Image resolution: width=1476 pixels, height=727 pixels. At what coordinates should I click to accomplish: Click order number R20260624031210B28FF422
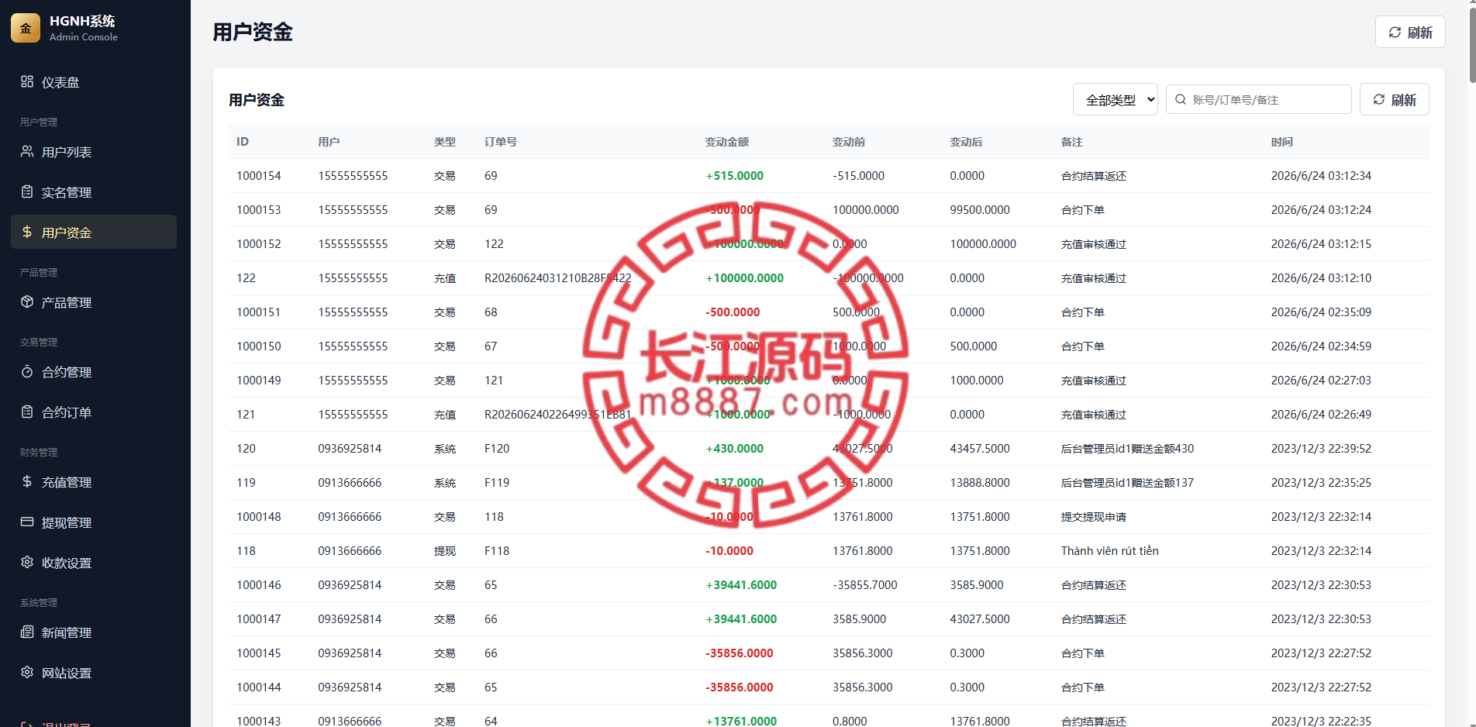558,278
